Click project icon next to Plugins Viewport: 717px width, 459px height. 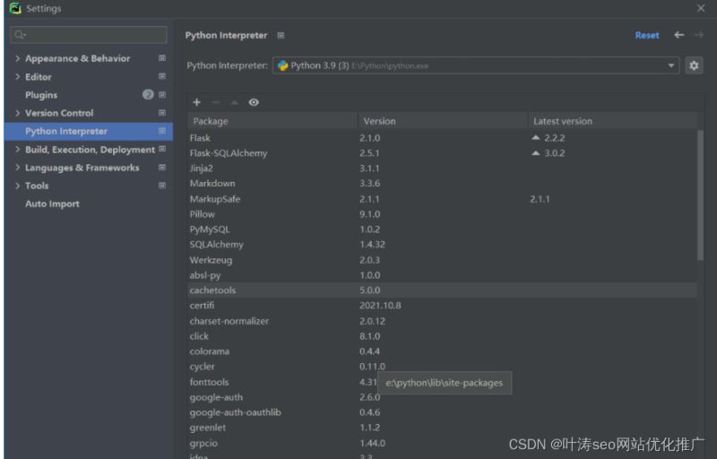coord(162,95)
